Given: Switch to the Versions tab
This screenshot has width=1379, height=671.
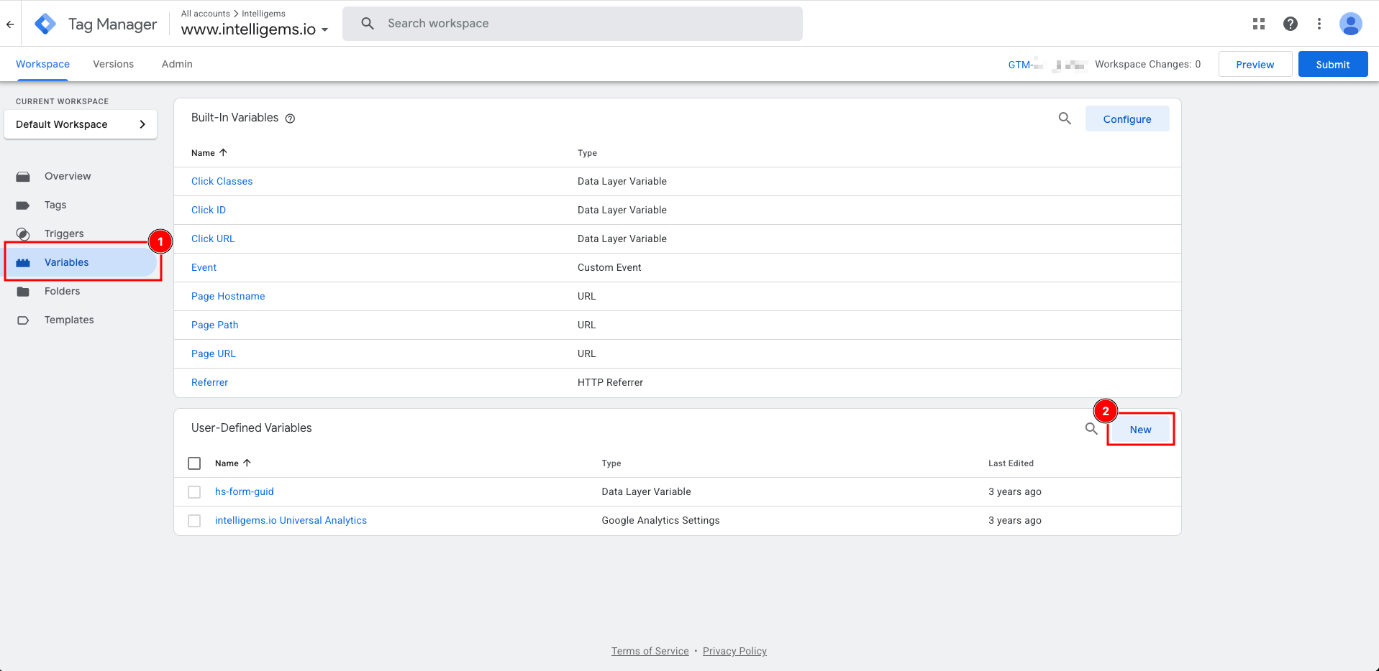Looking at the screenshot, I should click(x=113, y=64).
